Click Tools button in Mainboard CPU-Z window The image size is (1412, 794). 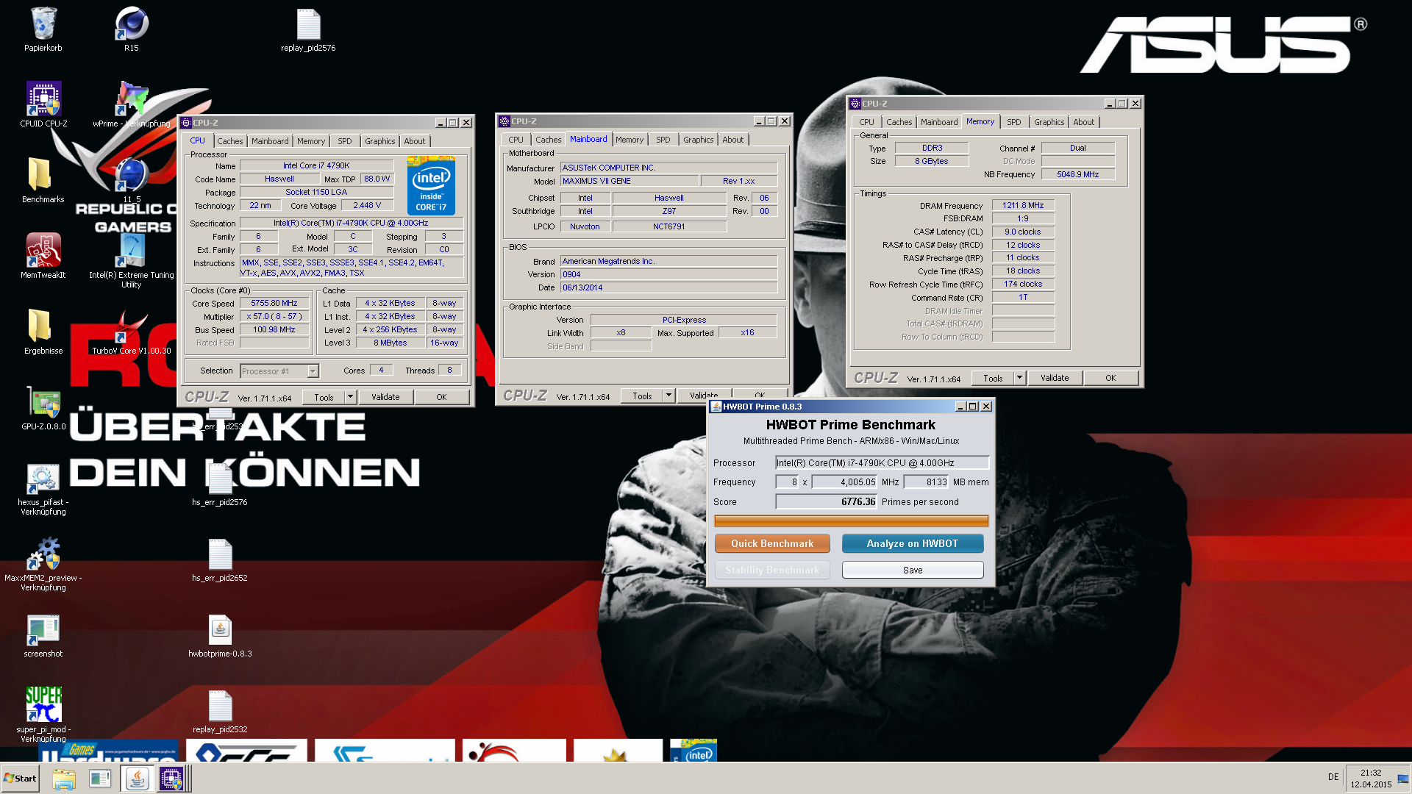(x=642, y=396)
